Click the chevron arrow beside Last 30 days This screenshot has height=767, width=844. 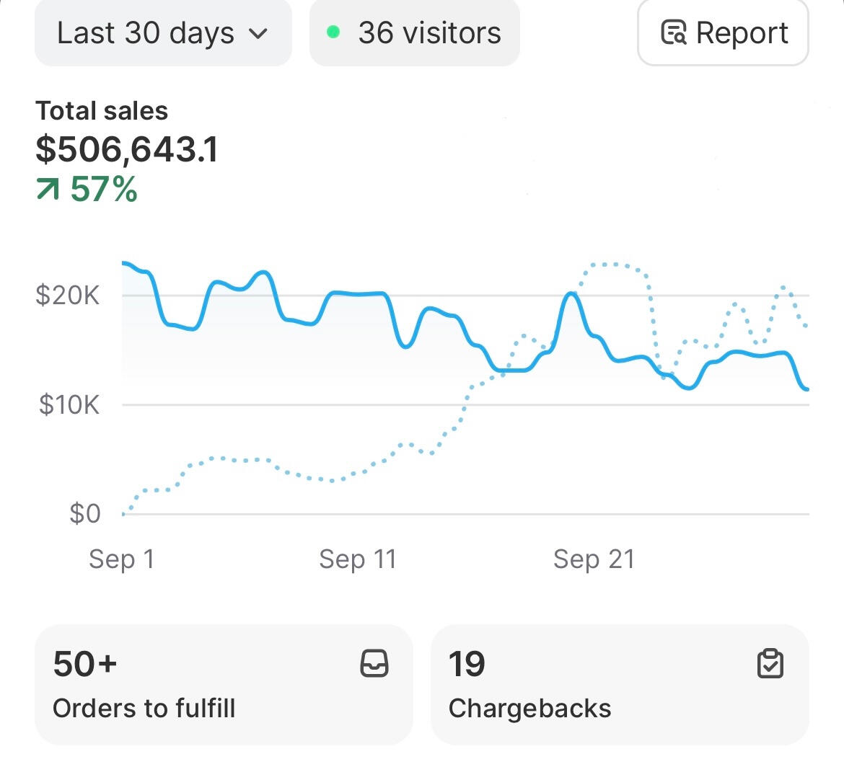pos(258,34)
